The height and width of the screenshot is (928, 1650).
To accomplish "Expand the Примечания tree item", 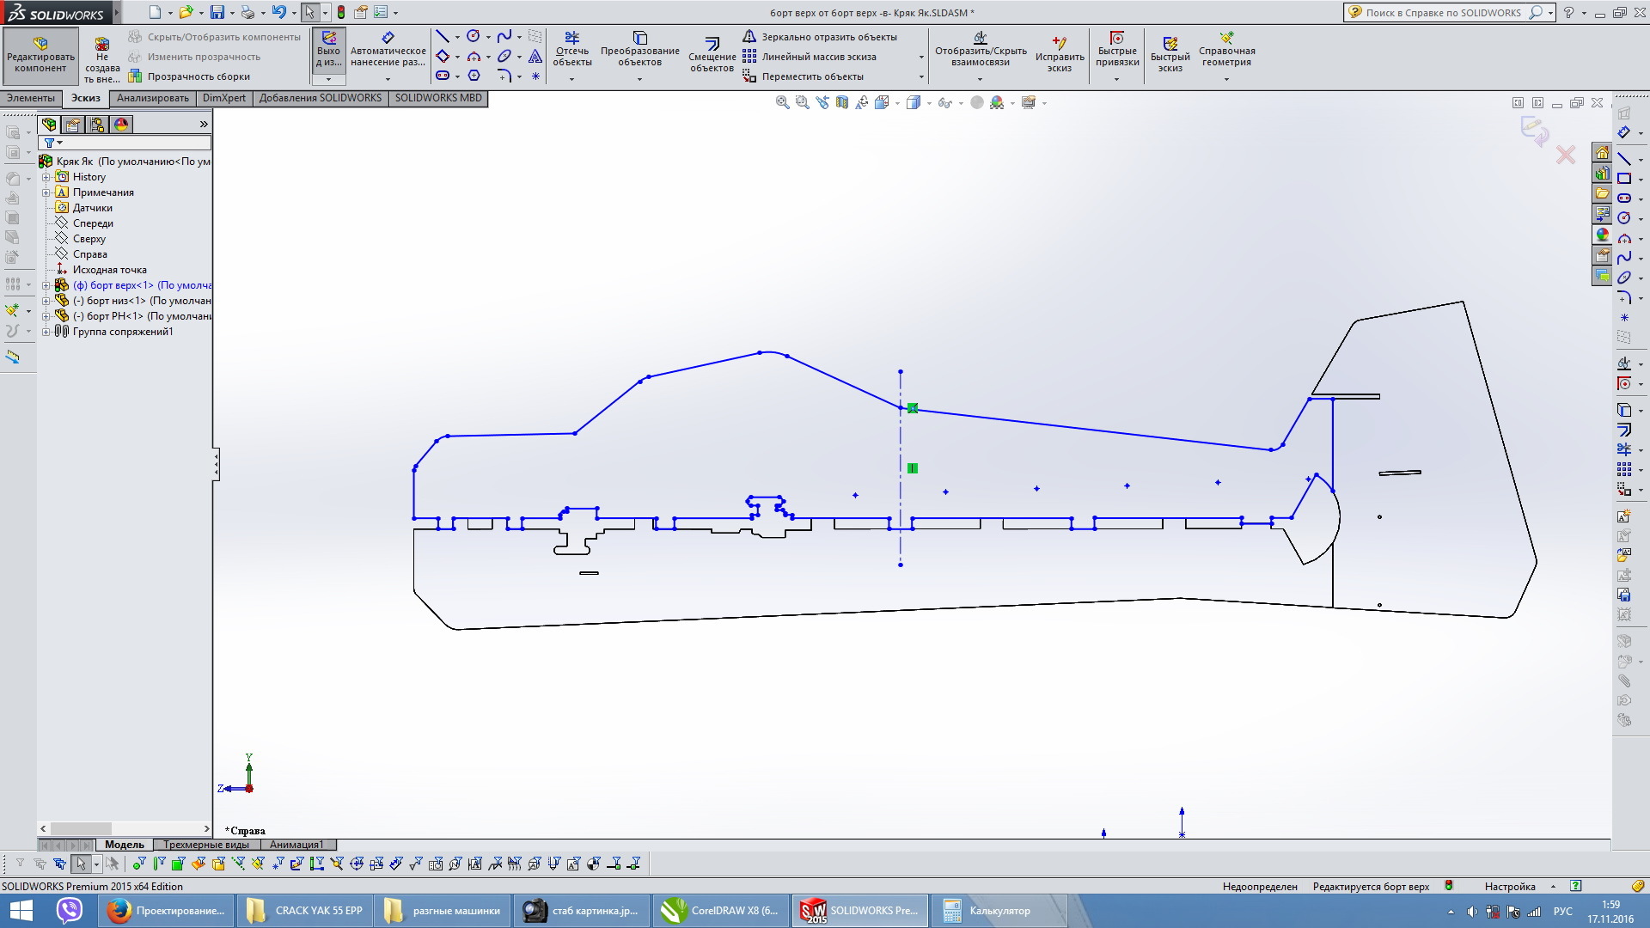I will [46, 192].
